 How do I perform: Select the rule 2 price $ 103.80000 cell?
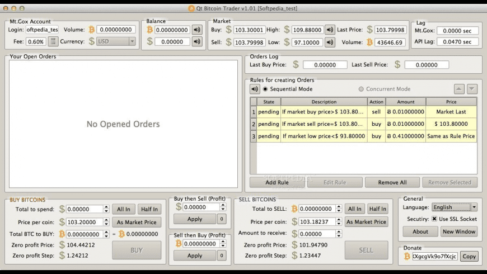(x=451, y=124)
